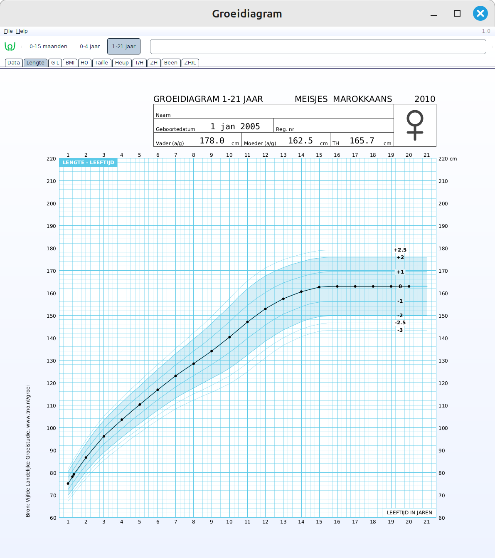
Task: Show the Taille chart tab
Action: (101, 63)
